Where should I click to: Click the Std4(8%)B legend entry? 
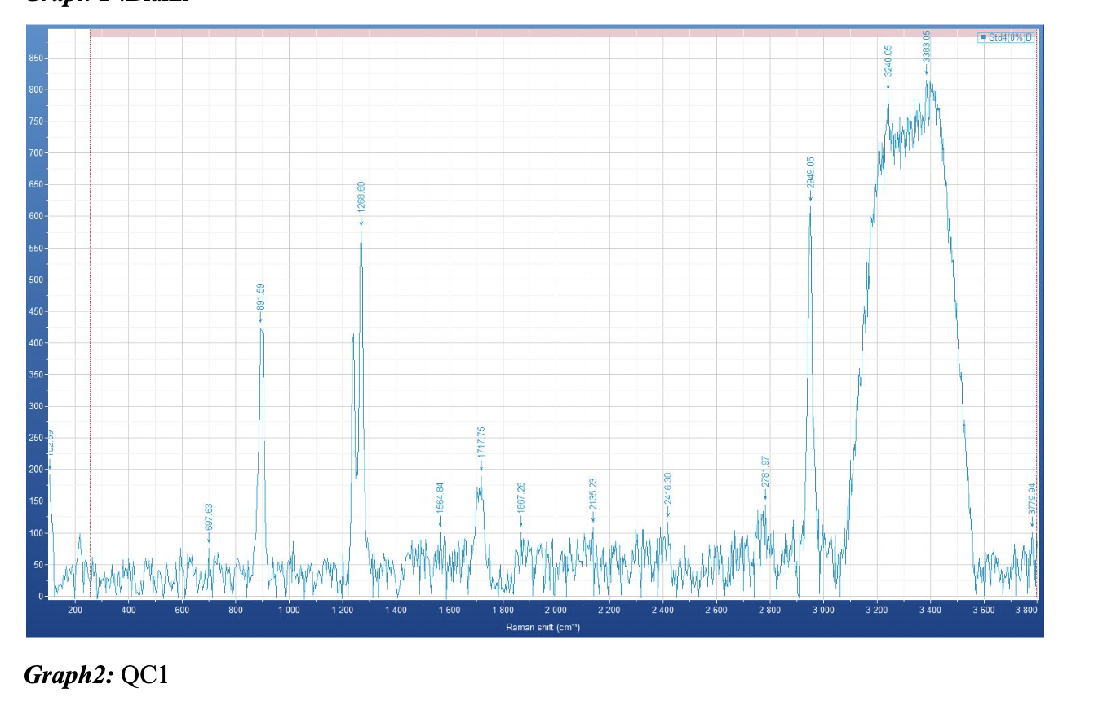(1006, 37)
